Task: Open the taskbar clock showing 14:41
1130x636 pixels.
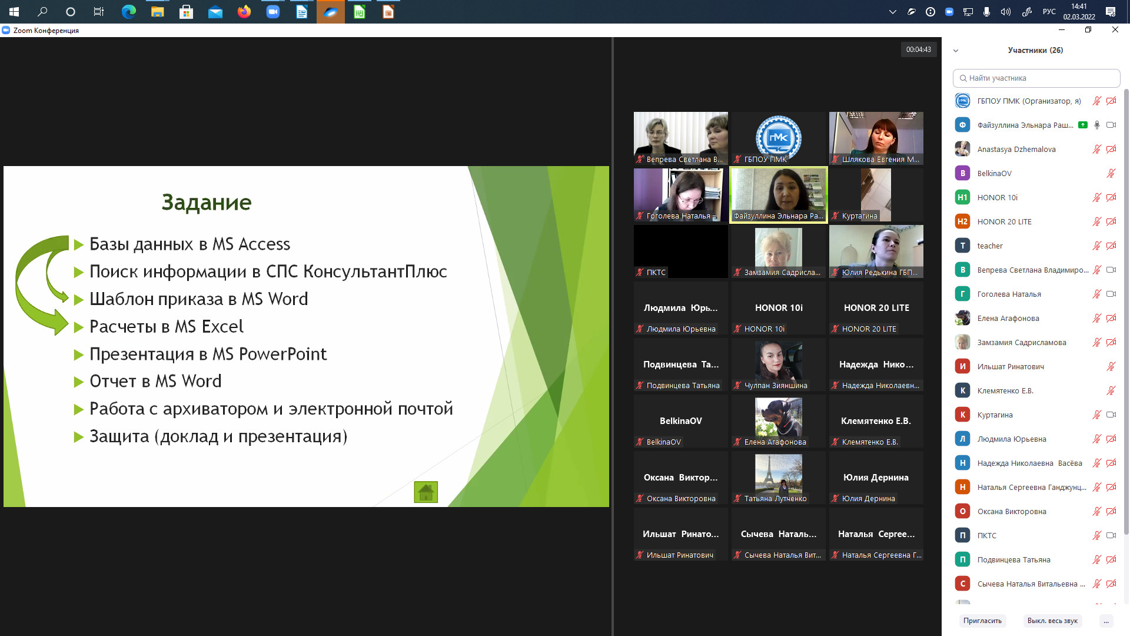Action: coord(1079,12)
